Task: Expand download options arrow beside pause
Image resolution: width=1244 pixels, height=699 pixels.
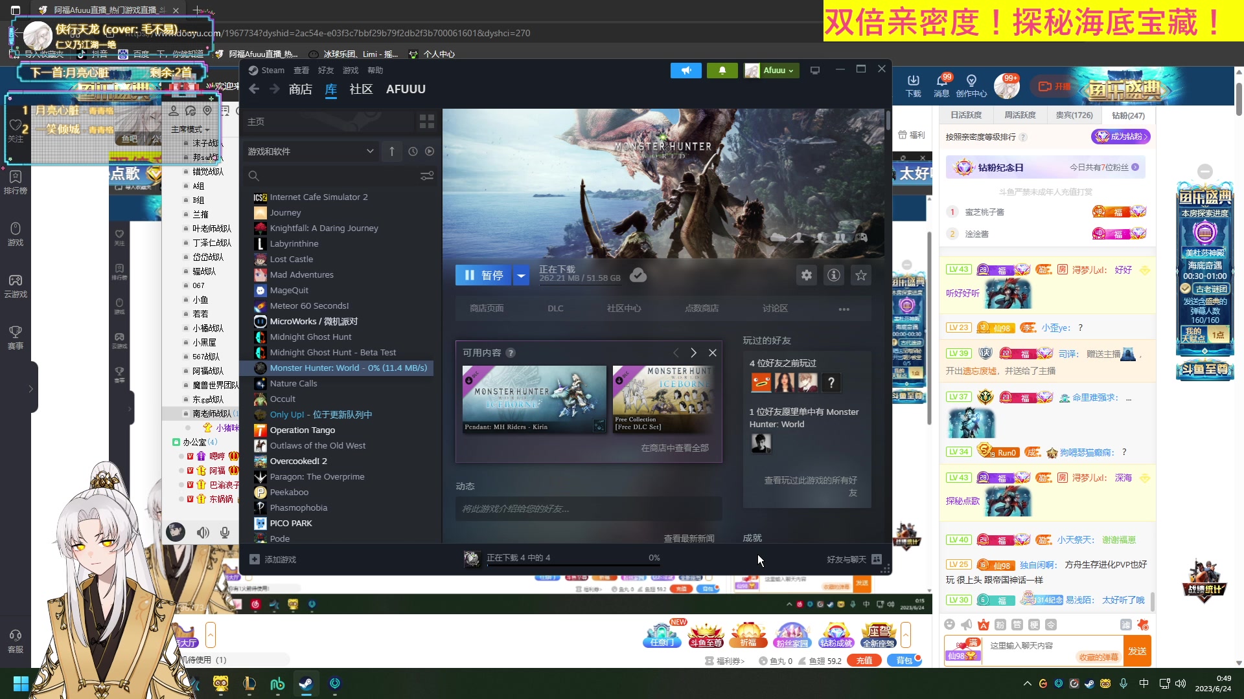Action: 521,276
